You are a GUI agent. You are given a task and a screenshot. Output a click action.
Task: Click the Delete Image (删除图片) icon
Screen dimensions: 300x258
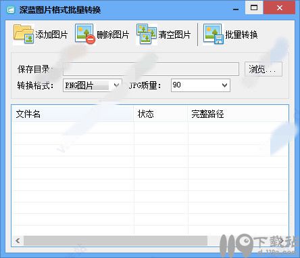tap(85, 34)
